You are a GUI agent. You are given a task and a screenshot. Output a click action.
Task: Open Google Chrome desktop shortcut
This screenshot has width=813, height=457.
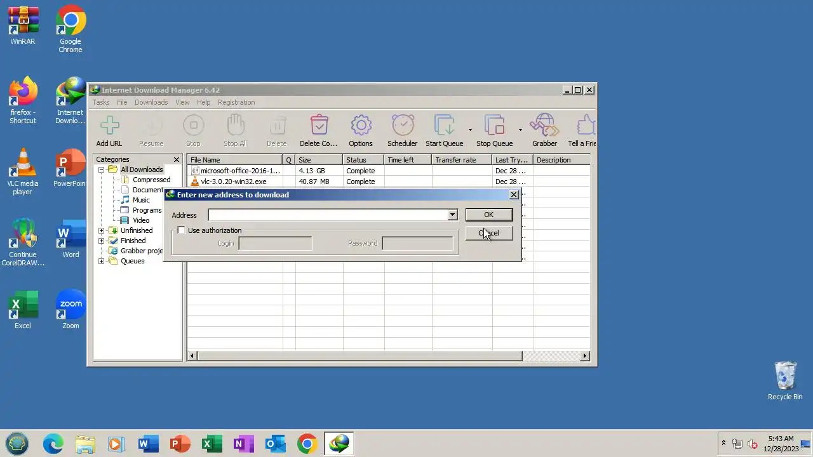[x=71, y=29]
